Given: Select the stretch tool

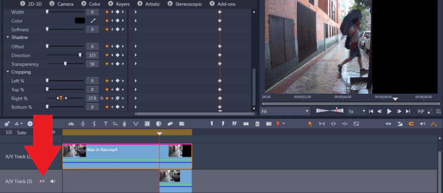Looking at the screenshot, I should (356, 124).
